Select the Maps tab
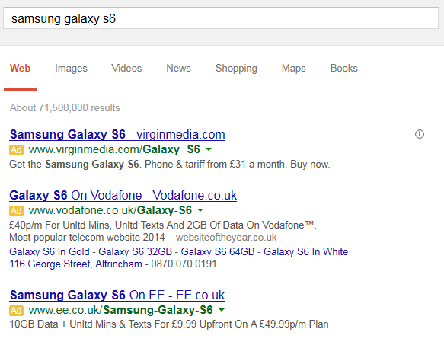This screenshot has width=444, height=342. 294,69
